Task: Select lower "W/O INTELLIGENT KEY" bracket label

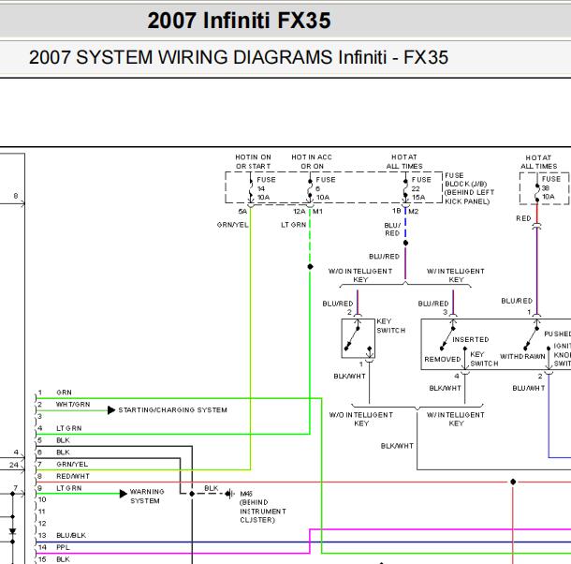Action: coord(361,419)
